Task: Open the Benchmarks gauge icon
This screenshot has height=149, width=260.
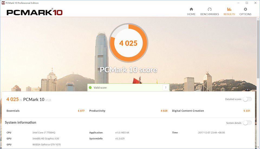Action: pos(210,9)
